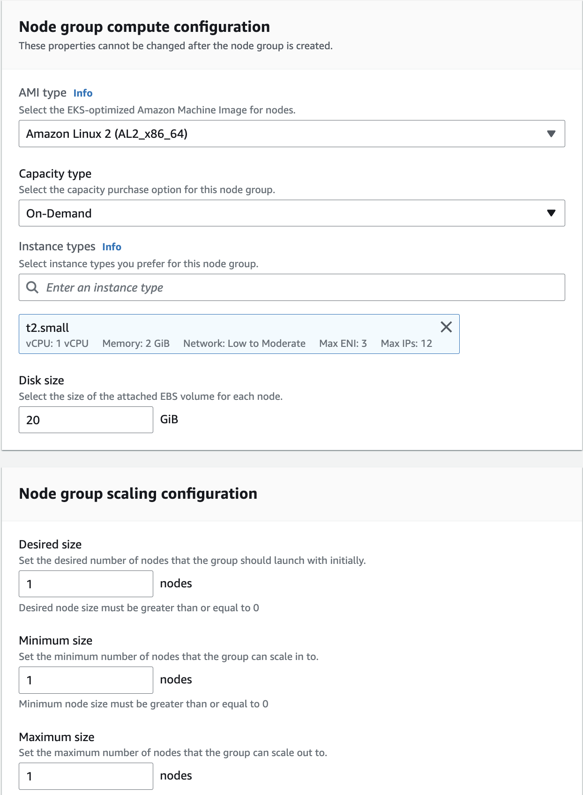Click the 'Max IPs: 12' text

point(406,343)
